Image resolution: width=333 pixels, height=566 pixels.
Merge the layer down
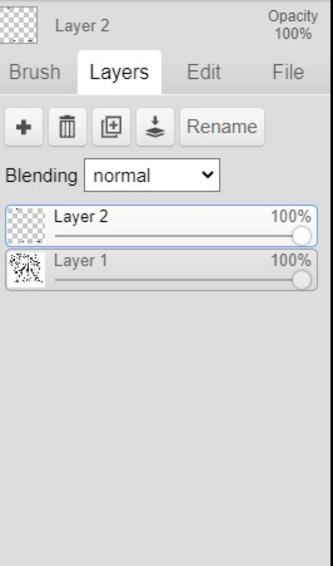click(155, 127)
